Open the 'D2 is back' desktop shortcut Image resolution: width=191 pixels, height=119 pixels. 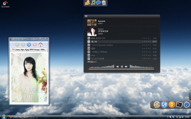pyautogui.click(x=5, y=4)
